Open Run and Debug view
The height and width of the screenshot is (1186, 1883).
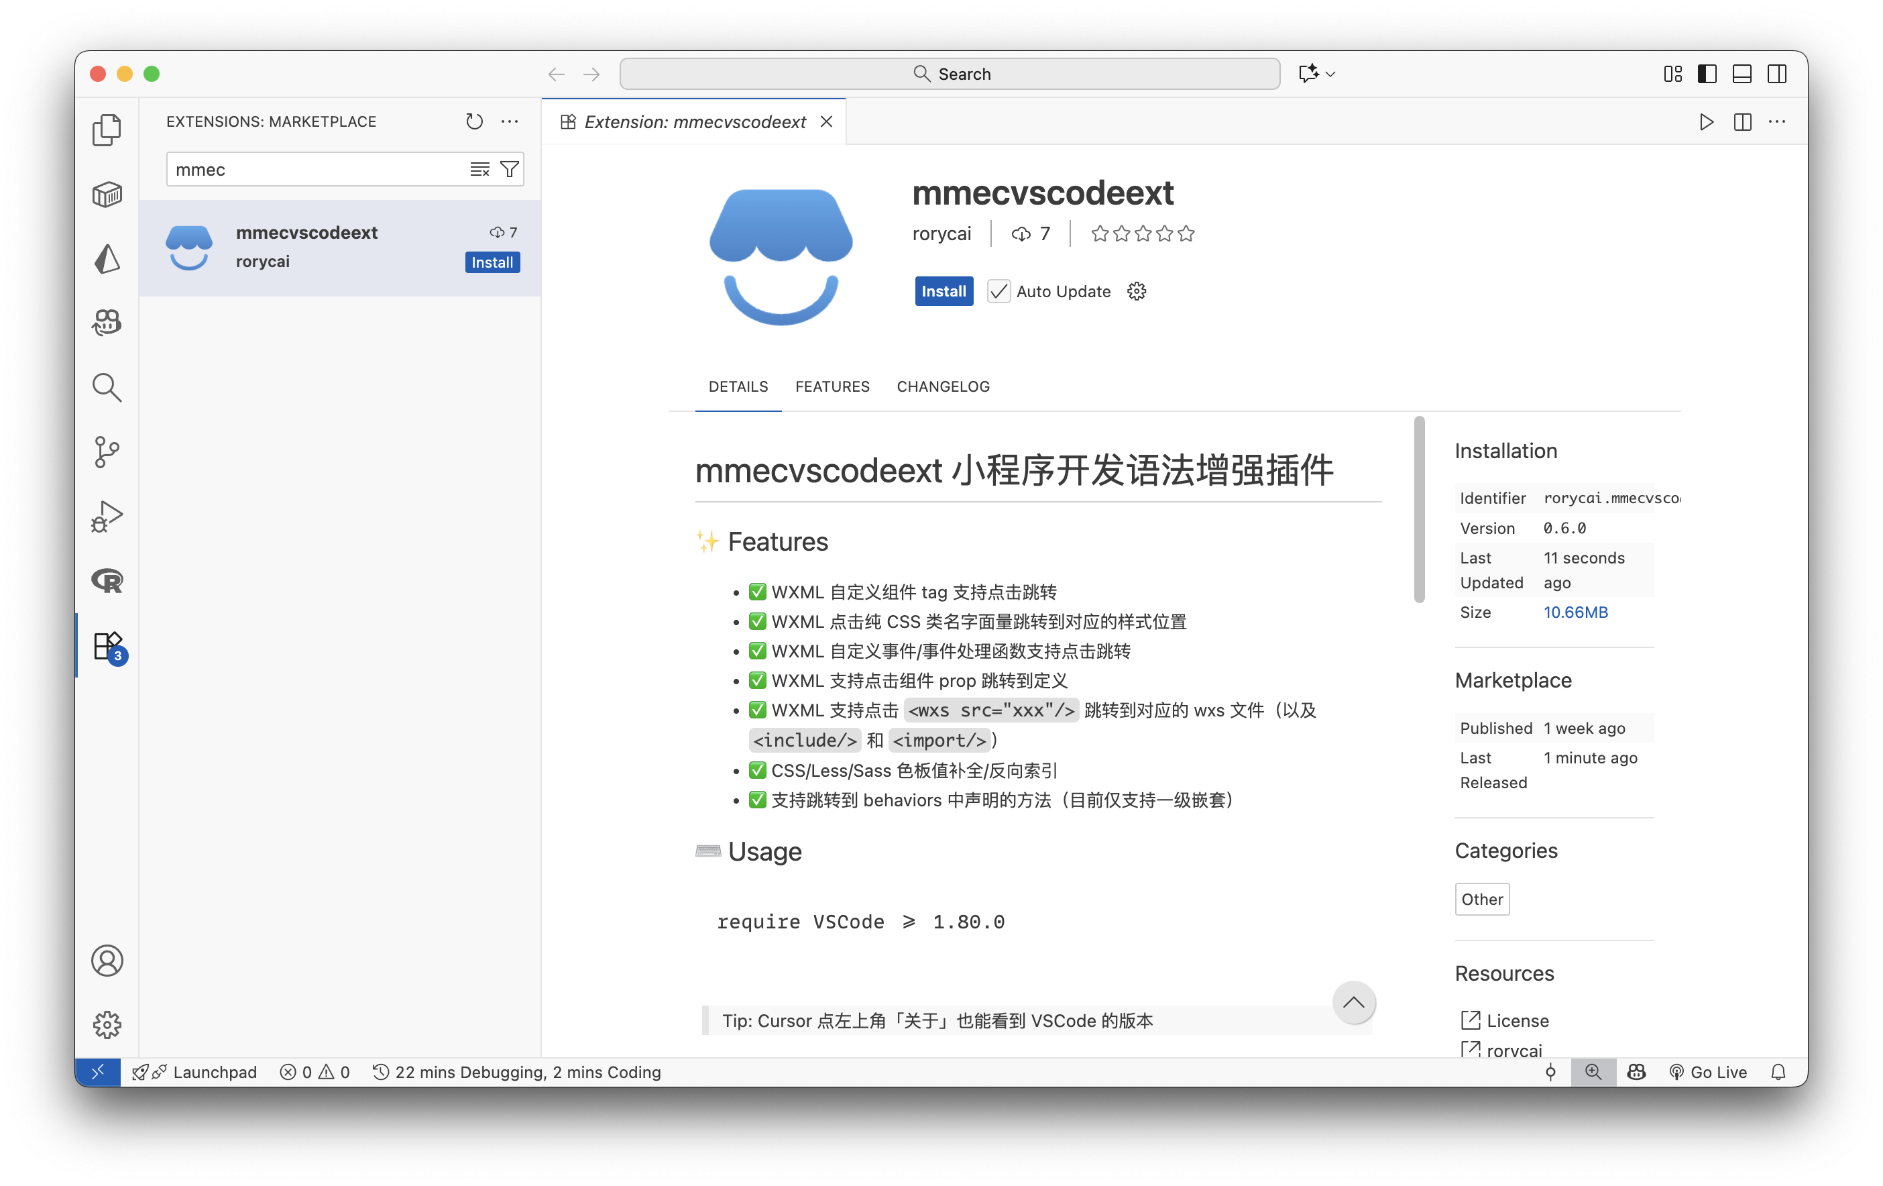107,517
